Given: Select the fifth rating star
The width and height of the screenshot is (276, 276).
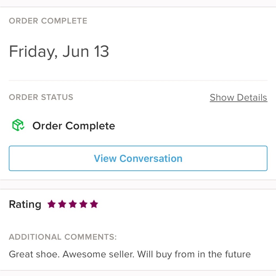Looking at the screenshot, I should pos(94,204).
